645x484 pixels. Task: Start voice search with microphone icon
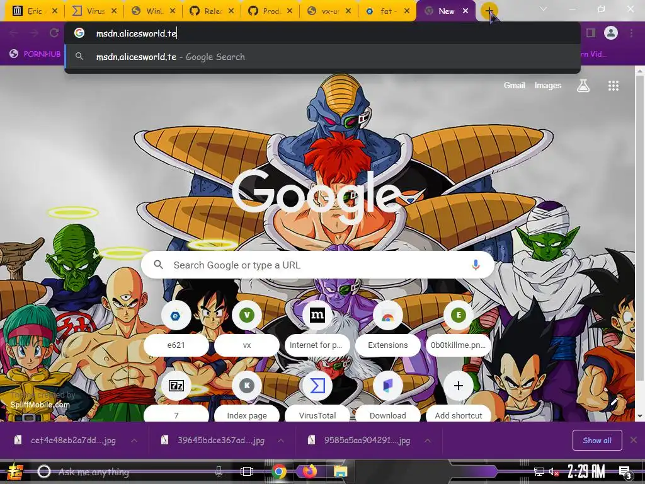pos(476,265)
